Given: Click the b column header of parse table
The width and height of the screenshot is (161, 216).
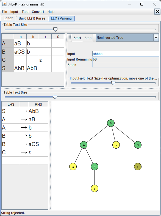Looking at the screenshot, I should 33,37.
